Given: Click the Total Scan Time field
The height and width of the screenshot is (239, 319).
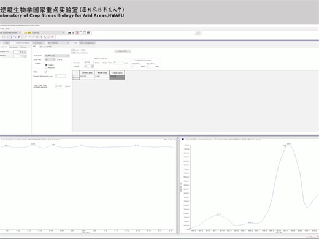Looking at the screenshot, I should (60, 86).
